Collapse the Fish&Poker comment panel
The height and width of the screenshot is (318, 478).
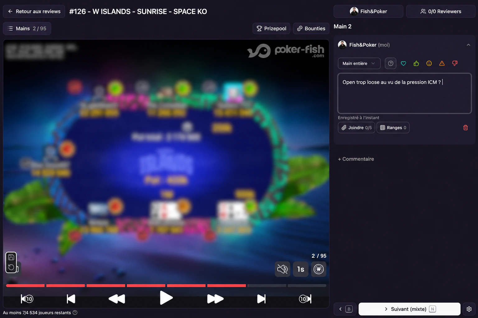point(468,45)
